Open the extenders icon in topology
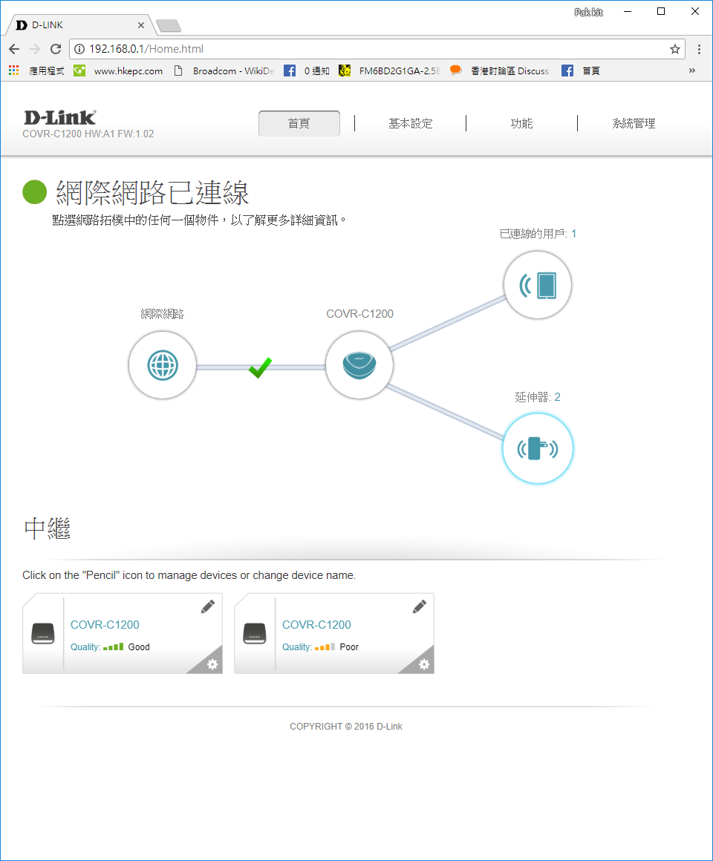The height and width of the screenshot is (861, 713). [x=538, y=448]
